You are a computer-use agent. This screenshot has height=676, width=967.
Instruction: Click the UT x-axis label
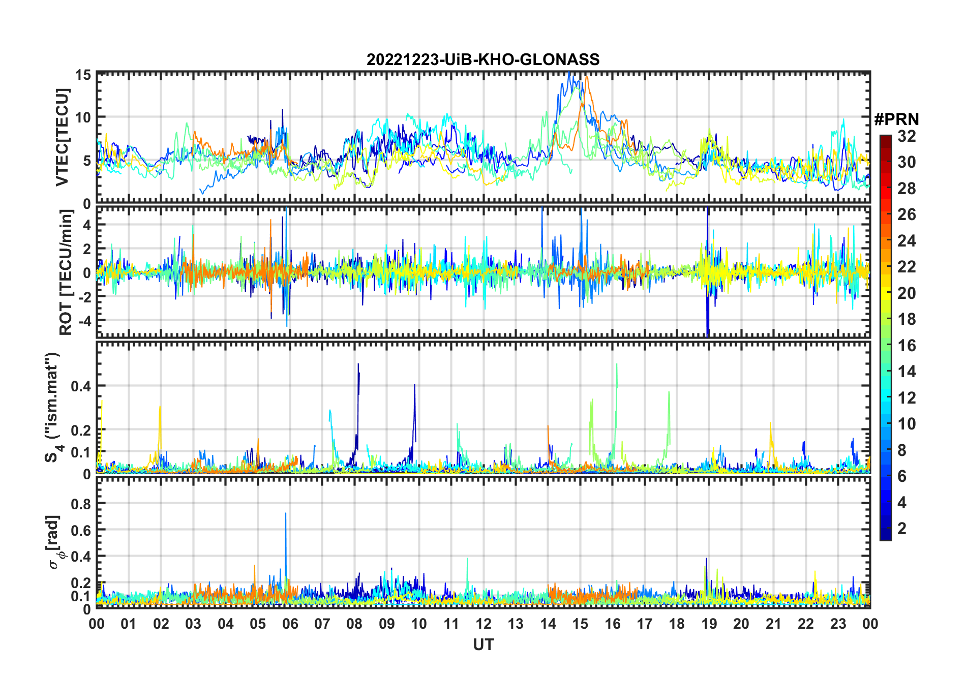[483, 644]
